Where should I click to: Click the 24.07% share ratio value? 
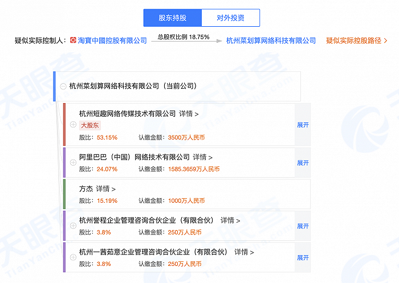coord(107,169)
